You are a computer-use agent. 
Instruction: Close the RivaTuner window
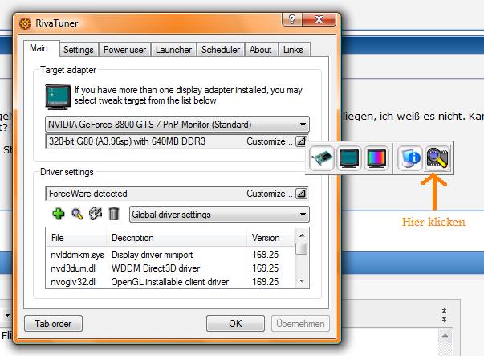[319, 19]
